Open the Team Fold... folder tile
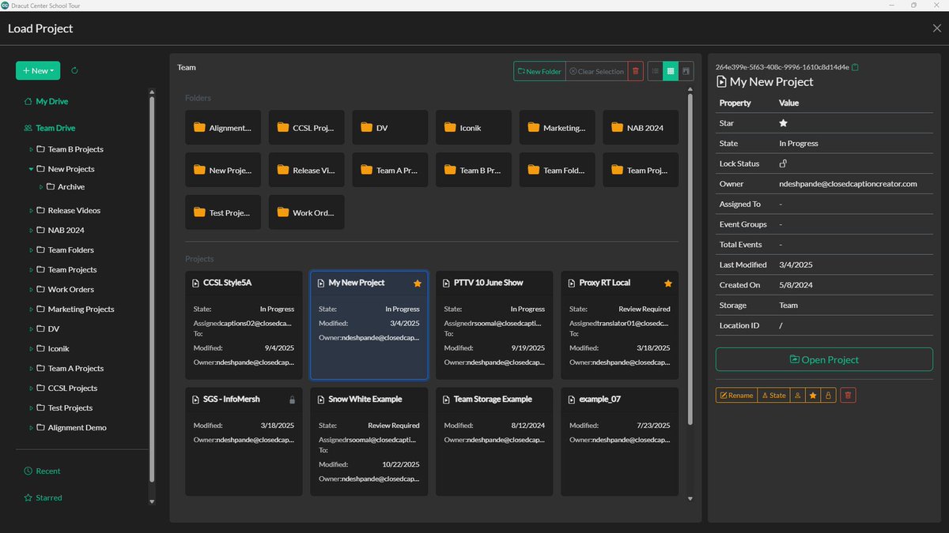The image size is (949, 533). pyautogui.click(x=558, y=170)
